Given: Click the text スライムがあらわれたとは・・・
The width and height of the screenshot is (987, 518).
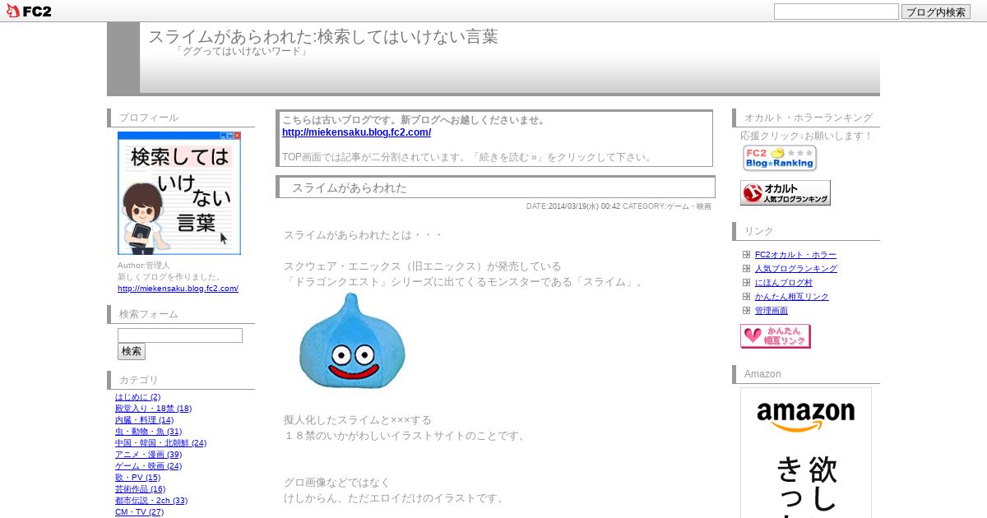Looking at the screenshot, I should coord(364,235).
